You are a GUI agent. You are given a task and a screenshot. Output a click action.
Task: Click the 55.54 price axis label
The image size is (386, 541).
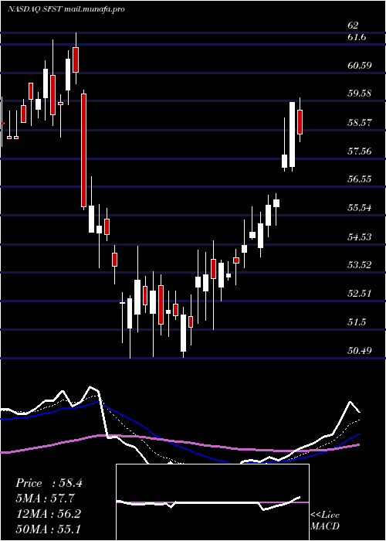pos(360,208)
